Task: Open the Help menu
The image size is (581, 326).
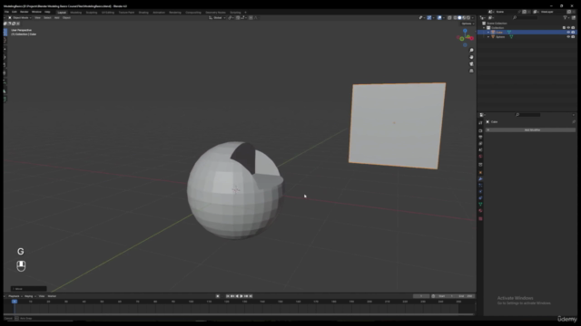Action: point(47,12)
